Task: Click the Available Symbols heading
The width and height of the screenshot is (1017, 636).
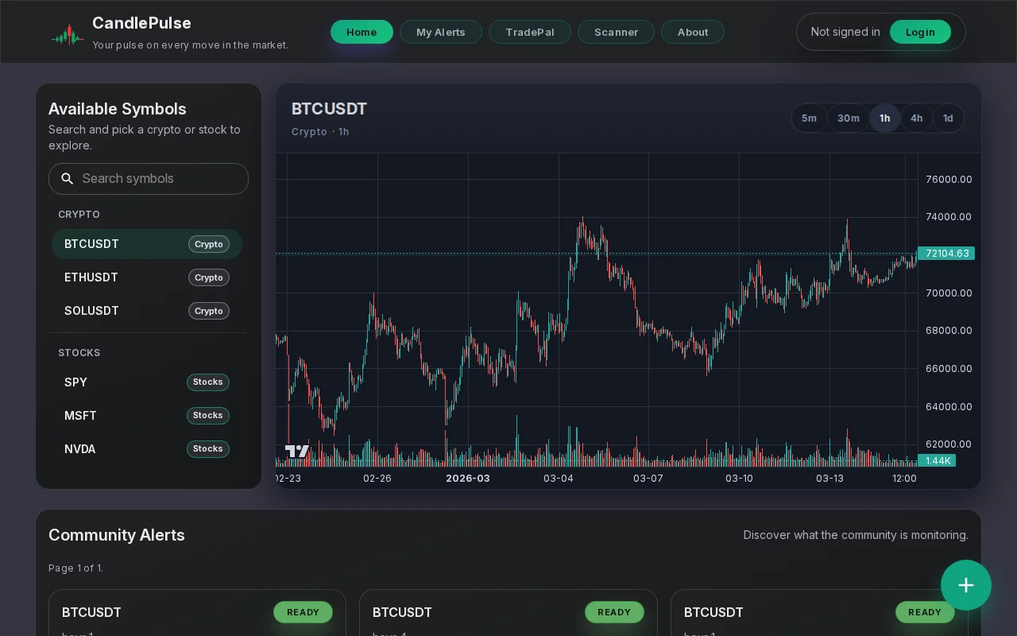Action: coord(118,109)
